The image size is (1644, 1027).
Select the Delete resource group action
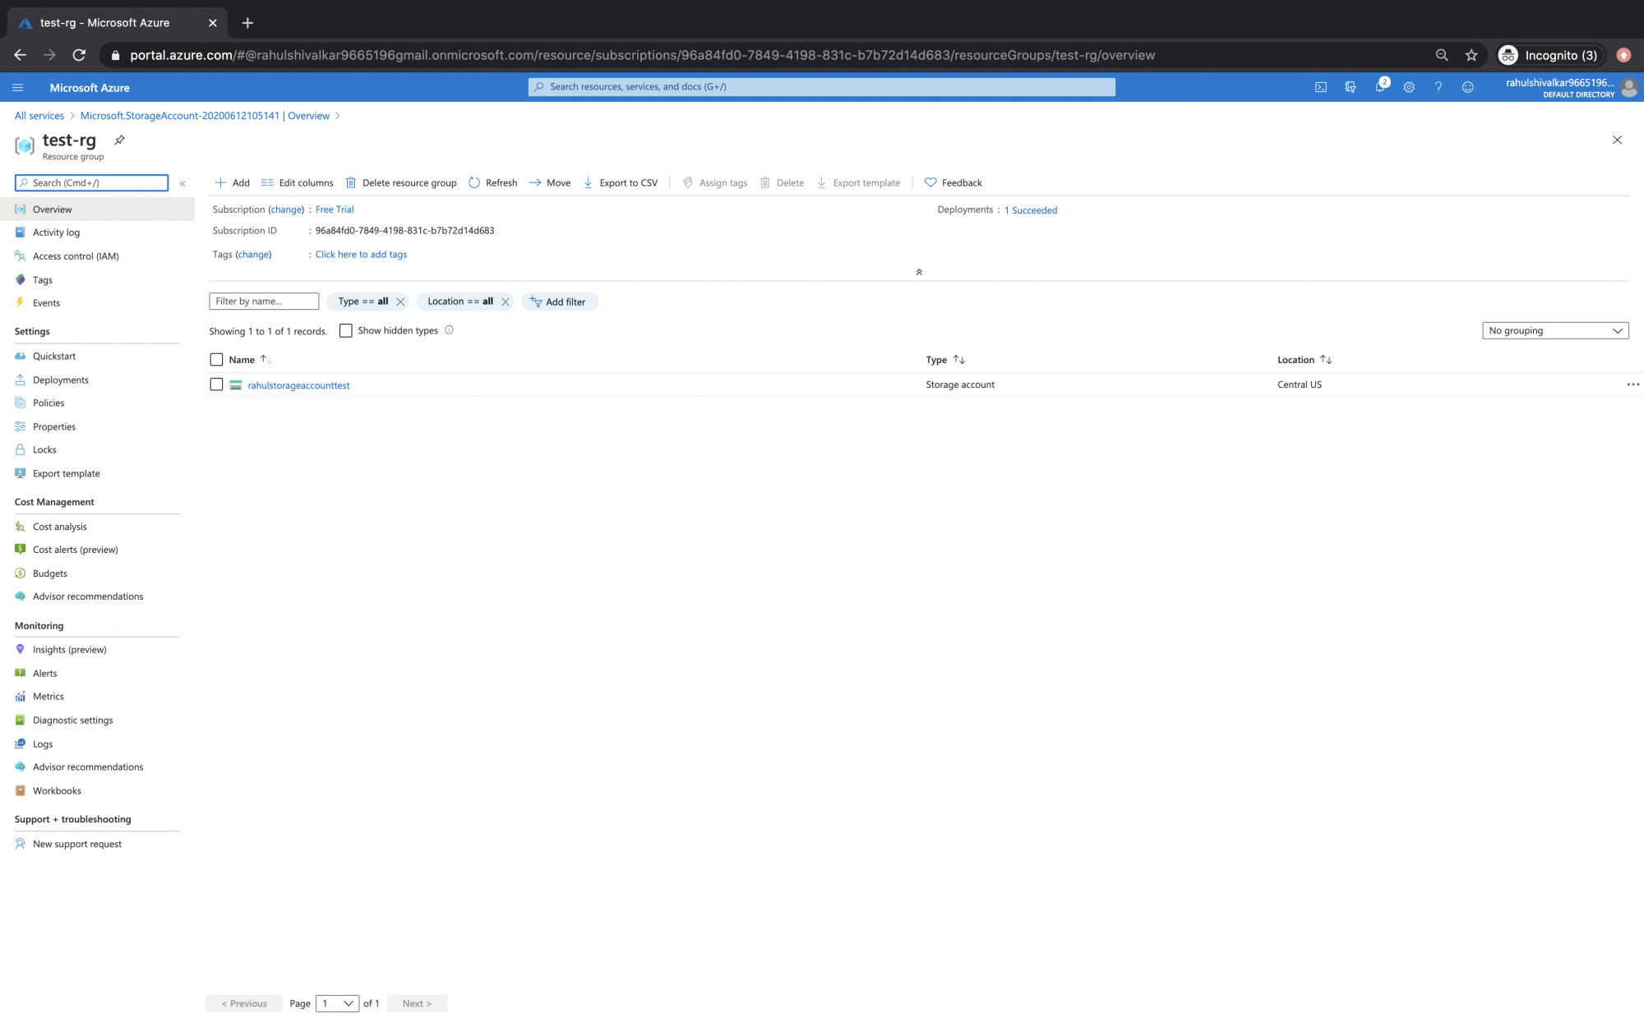pyautogui.click(x=401, y=182)
